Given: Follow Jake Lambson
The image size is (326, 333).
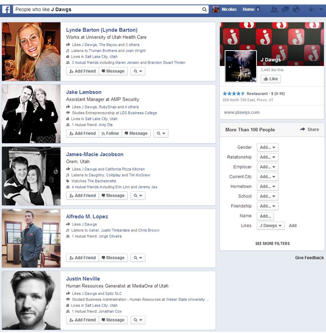Looking at the screenshot, I should click(x=110, y=133).
